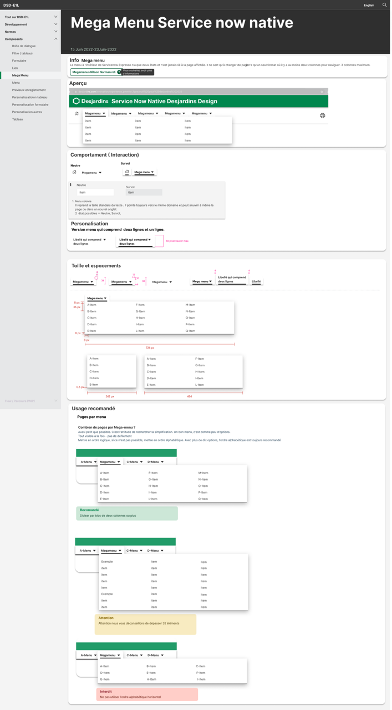Expand the Développement sidebar section

pos(55,24)
